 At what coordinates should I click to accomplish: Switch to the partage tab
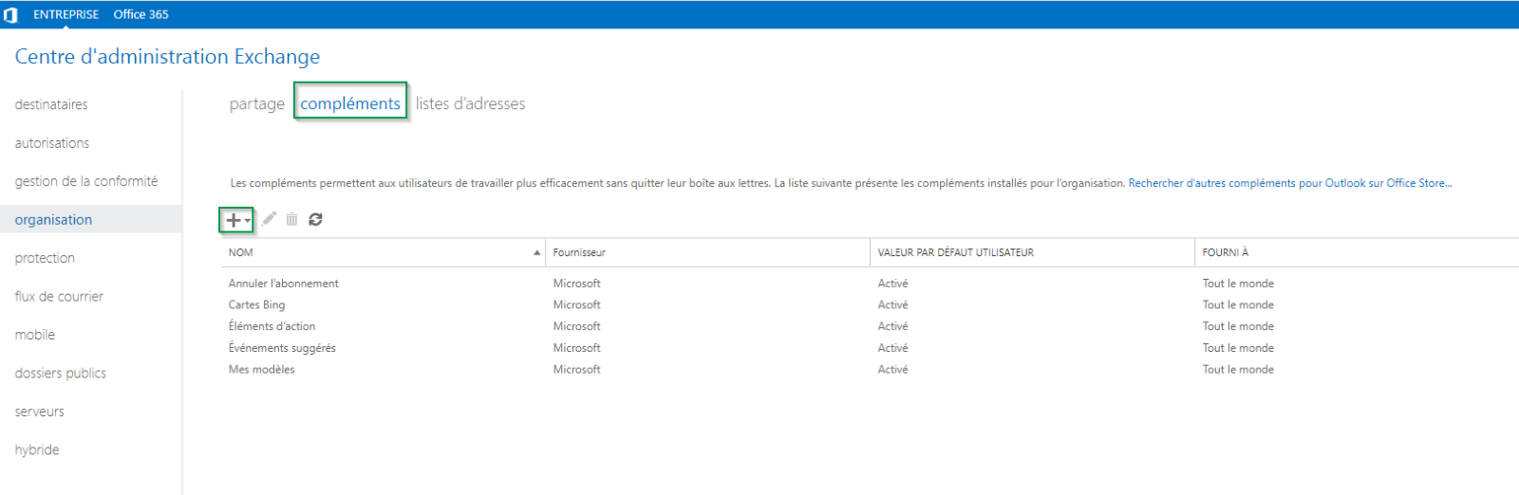click(x=256, y=104)
